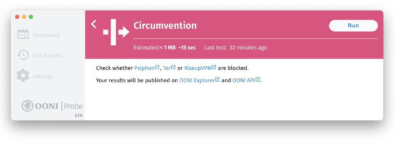This screenshot has height=150, width=395.
Task: Click external-link icon beside OONI Explorer
Action: pyautogui.click(x=217, y=80)
